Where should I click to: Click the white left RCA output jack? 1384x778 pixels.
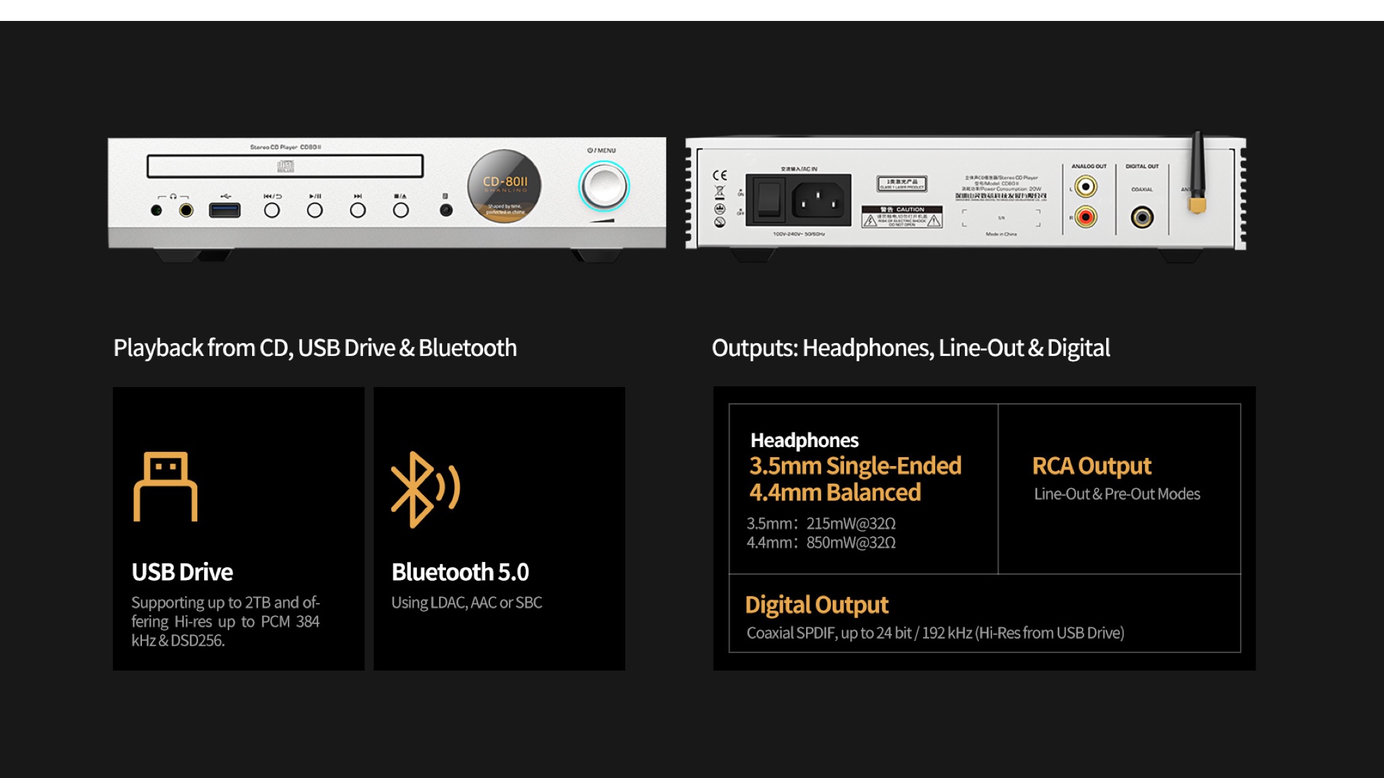[x=1085, y=186]
